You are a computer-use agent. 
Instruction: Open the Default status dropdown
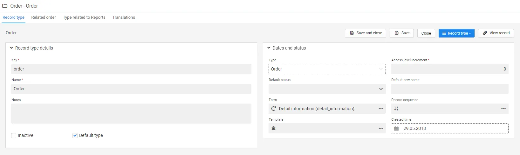327,89
